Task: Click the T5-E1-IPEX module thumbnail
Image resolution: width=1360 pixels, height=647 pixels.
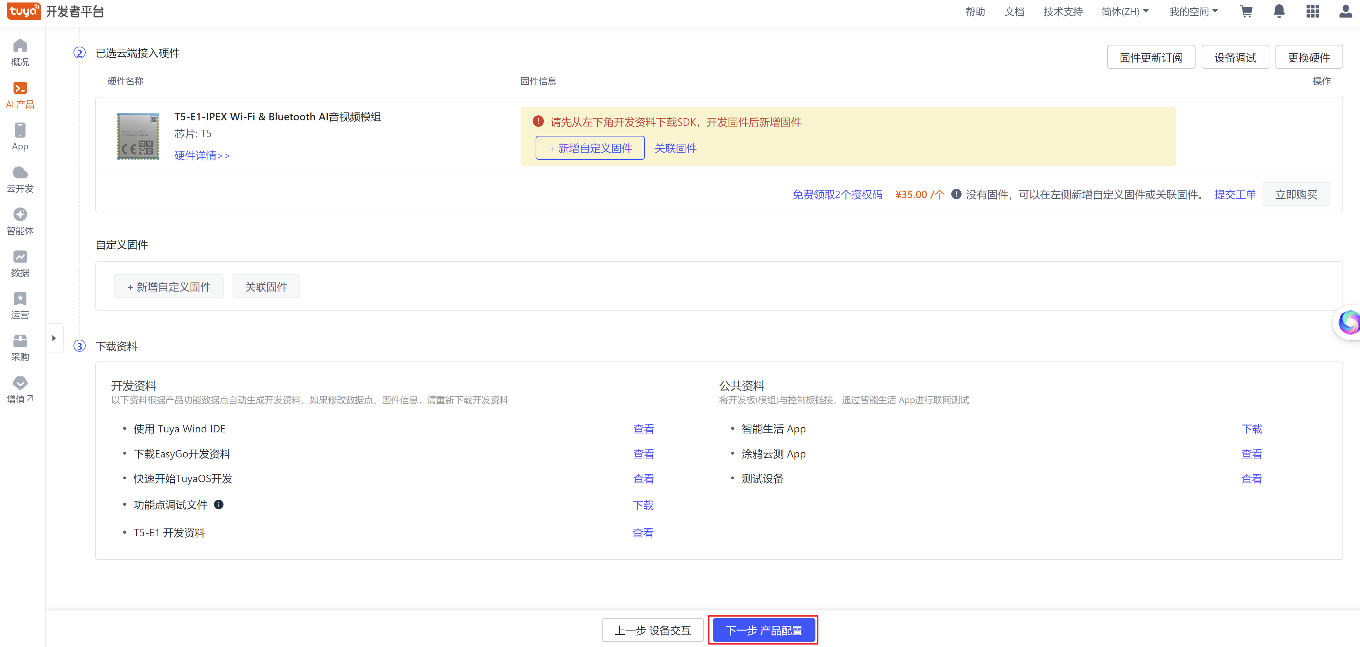Action: [x=138, y=136]
